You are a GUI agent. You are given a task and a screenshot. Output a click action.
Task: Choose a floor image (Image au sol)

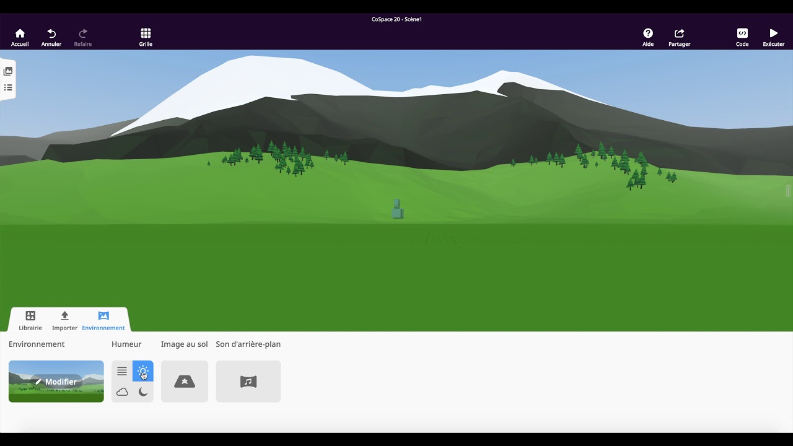click(185, 382)
